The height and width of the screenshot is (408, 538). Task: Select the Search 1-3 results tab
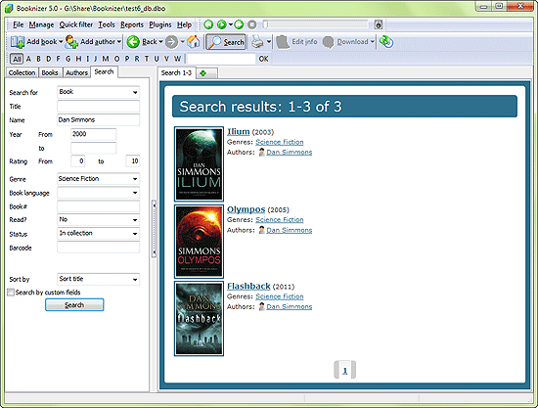pos(176,72)
